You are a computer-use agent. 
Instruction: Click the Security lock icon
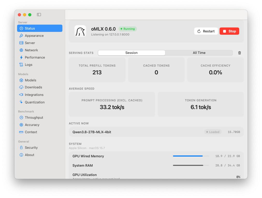pos(21,147)
